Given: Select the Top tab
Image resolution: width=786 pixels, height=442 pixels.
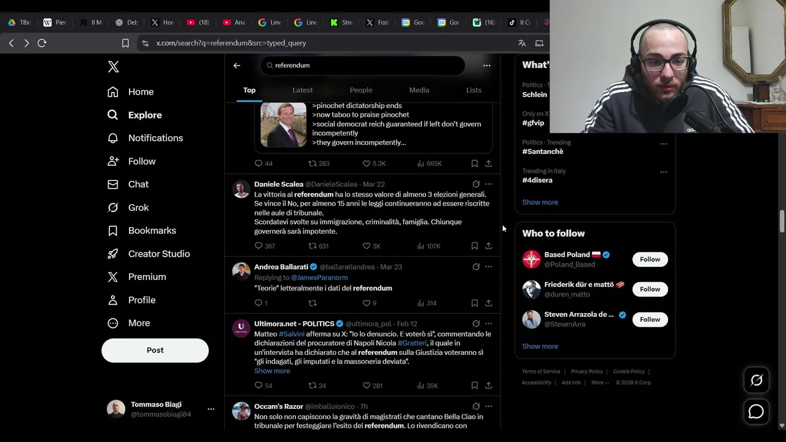Looking at the screenshot, I should tap(249, 90).
